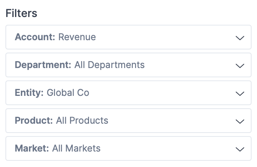
Task: Click the Market filter's down chevron
Action: click(240, 149)
